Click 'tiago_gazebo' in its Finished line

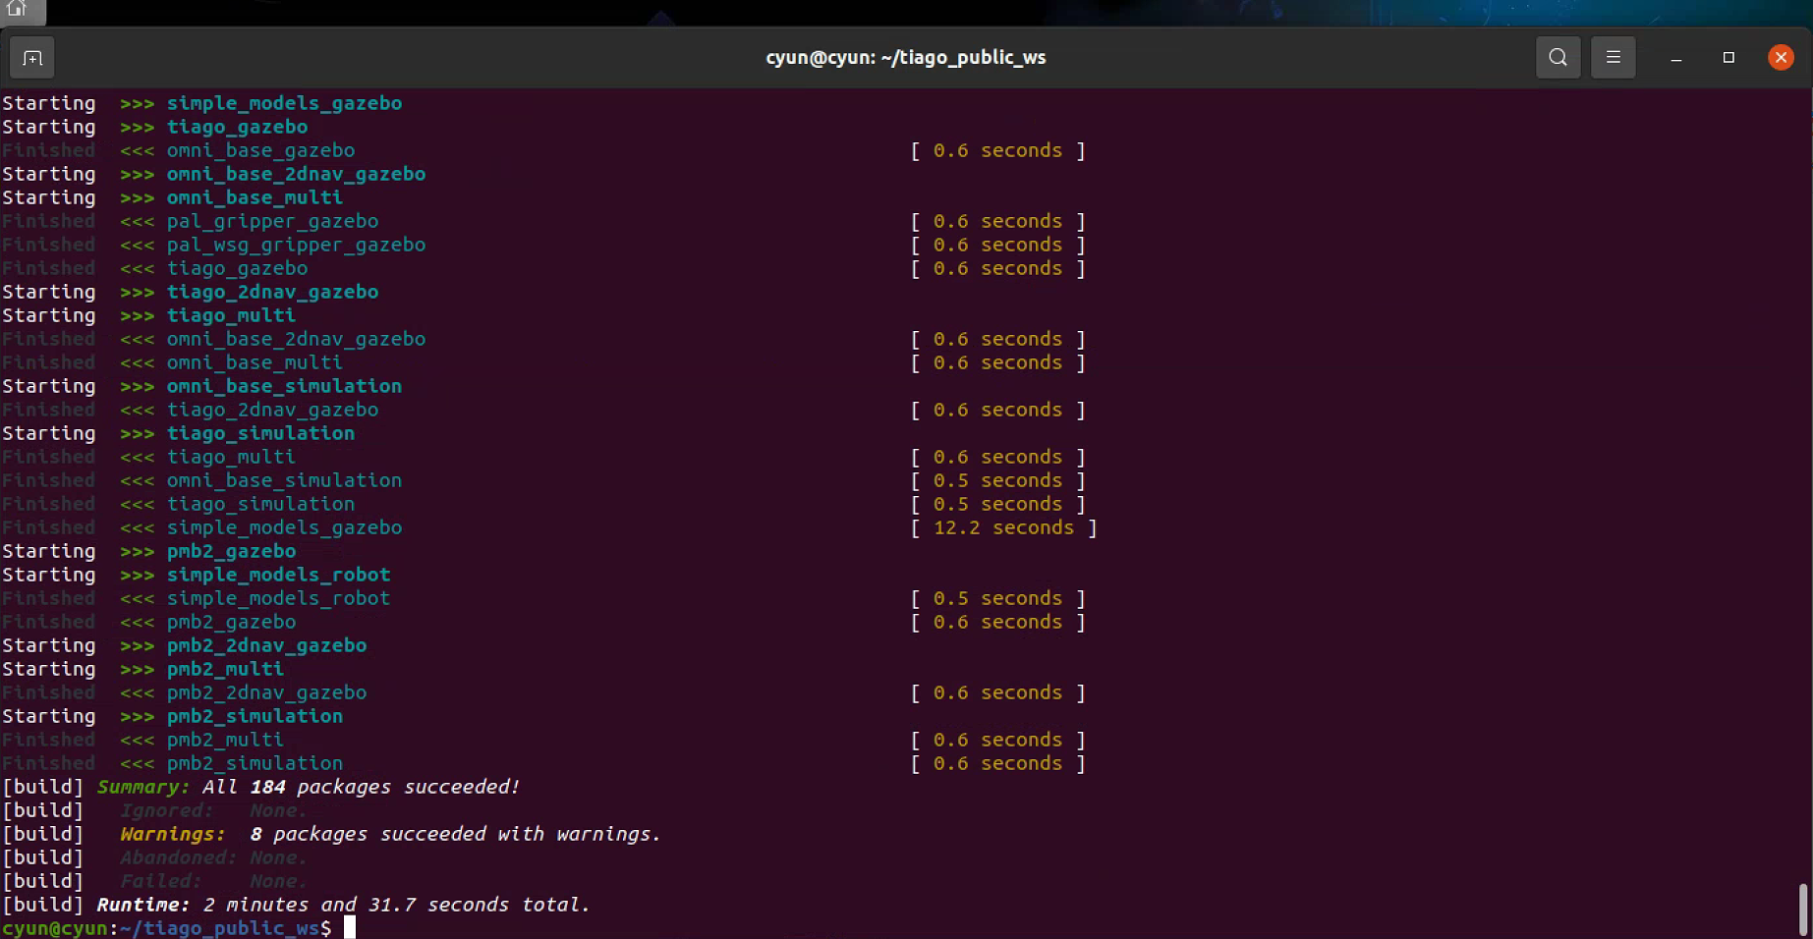(x=237, y=268)
